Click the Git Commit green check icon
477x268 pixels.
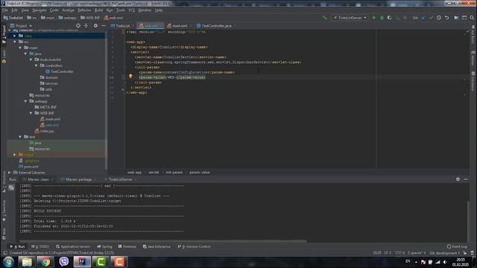pos(431,18)
